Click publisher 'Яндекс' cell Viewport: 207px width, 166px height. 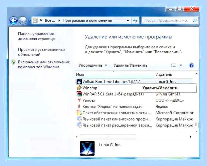(x=162, y=106)
